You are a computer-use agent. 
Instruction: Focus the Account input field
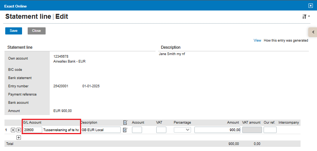coord(137,130)
